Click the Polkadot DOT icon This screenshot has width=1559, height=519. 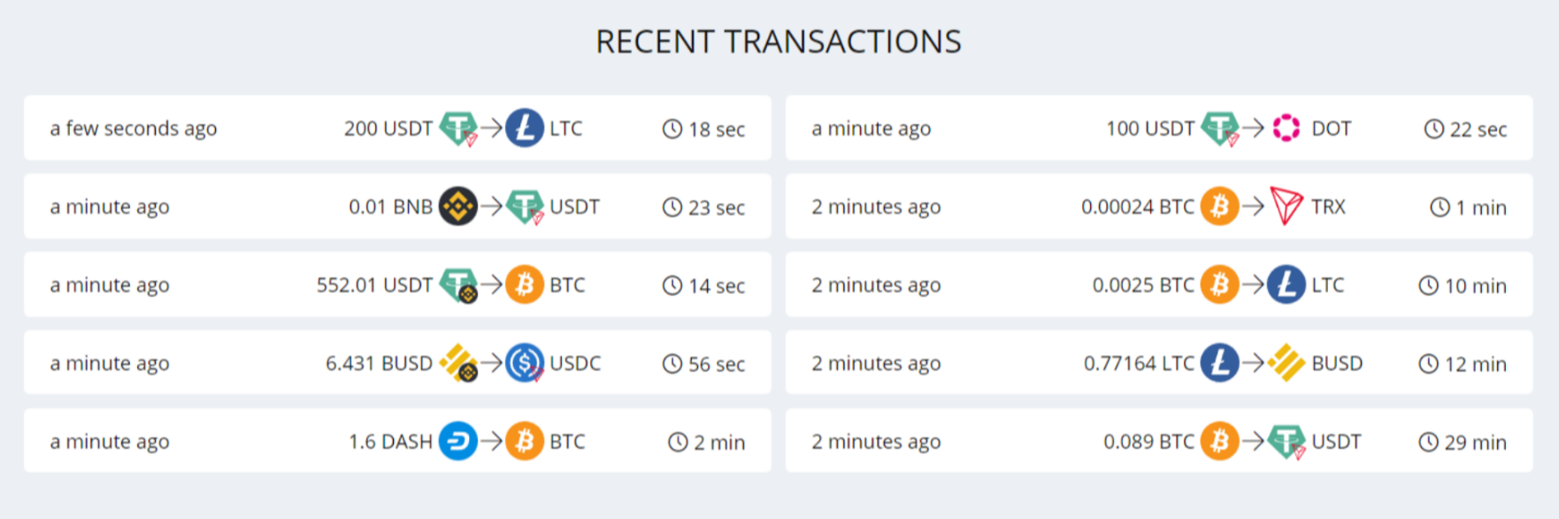[x=1286, y=128]
